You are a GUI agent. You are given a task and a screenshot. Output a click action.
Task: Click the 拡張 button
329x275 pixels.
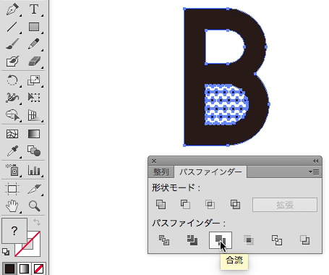click(x=285, y=205)
